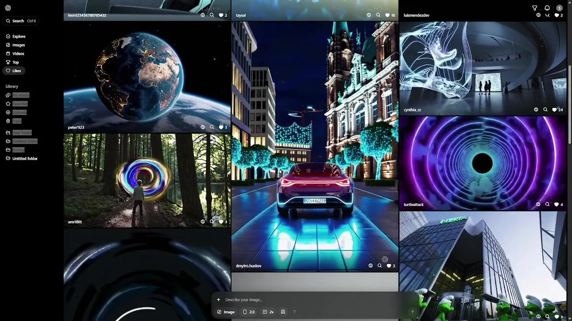Viewport: 572px width, 321px height.
Task: Open the neon car street thumbnail
Action: [x=315, y=146]
